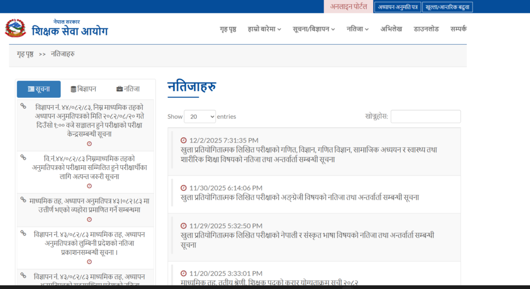This screenshot has height=289, width=530.
Task: Click the Teacher Service Commission logo emblem
Action: [16, 28]
